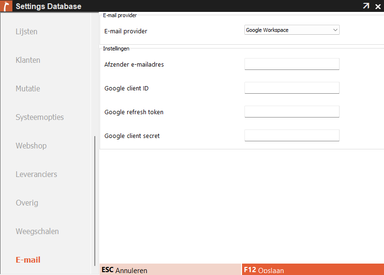Click the Google refresh token field
384x275 pixels.
coord(292,111)
